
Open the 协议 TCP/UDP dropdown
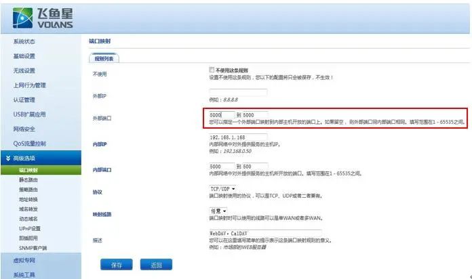tap(222, 189)
